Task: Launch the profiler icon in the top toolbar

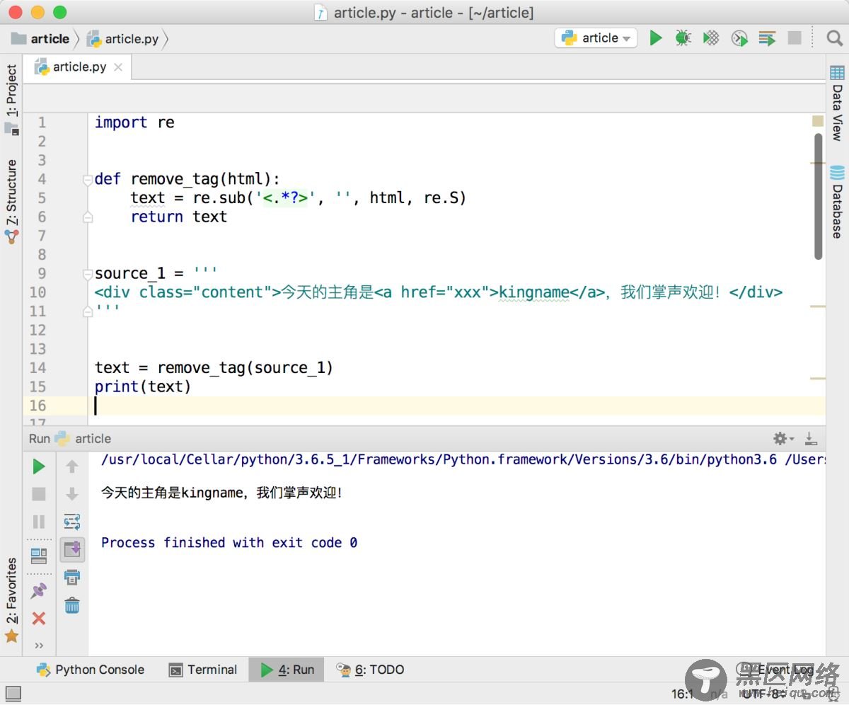Action: [739, 38]
